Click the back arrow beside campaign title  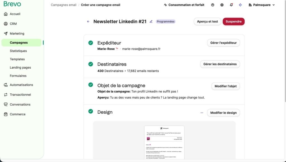tap(88, 22)
